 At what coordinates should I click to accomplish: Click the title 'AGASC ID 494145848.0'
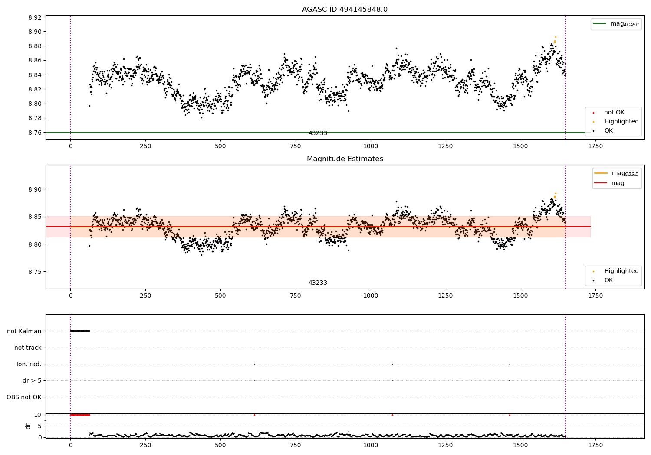click(345, 10)
